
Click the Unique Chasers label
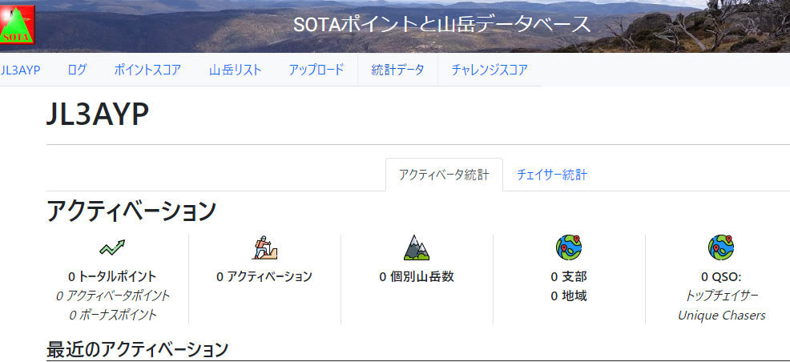[x=721, y=316]
